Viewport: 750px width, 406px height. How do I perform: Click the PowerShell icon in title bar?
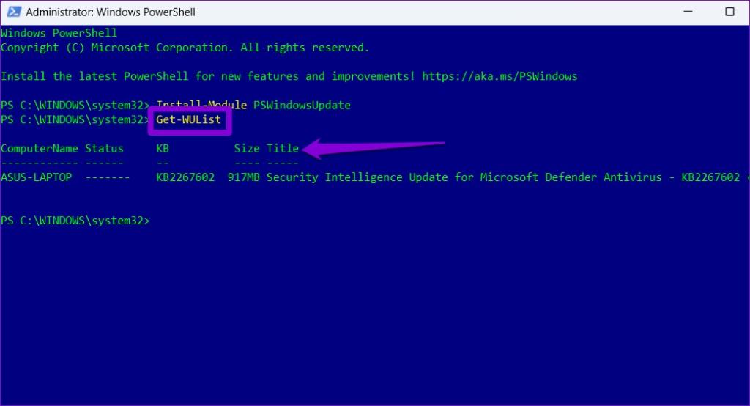pos(13,12)
